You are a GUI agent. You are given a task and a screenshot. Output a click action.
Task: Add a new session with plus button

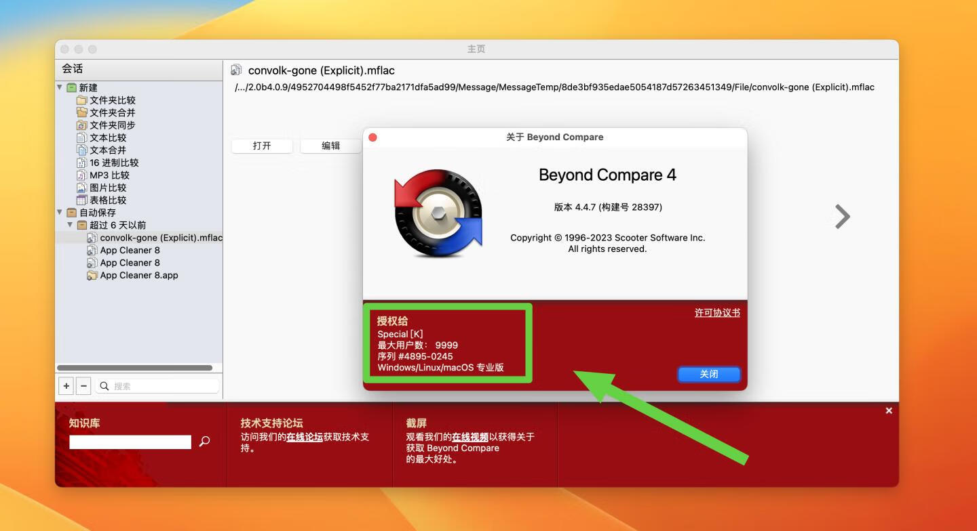pos(66,386)
